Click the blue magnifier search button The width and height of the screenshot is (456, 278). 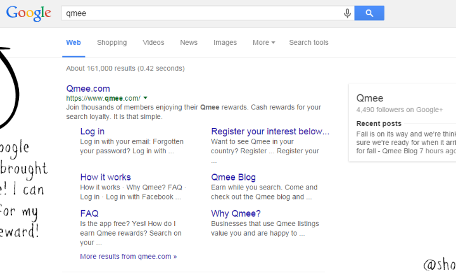coord(369,13)
